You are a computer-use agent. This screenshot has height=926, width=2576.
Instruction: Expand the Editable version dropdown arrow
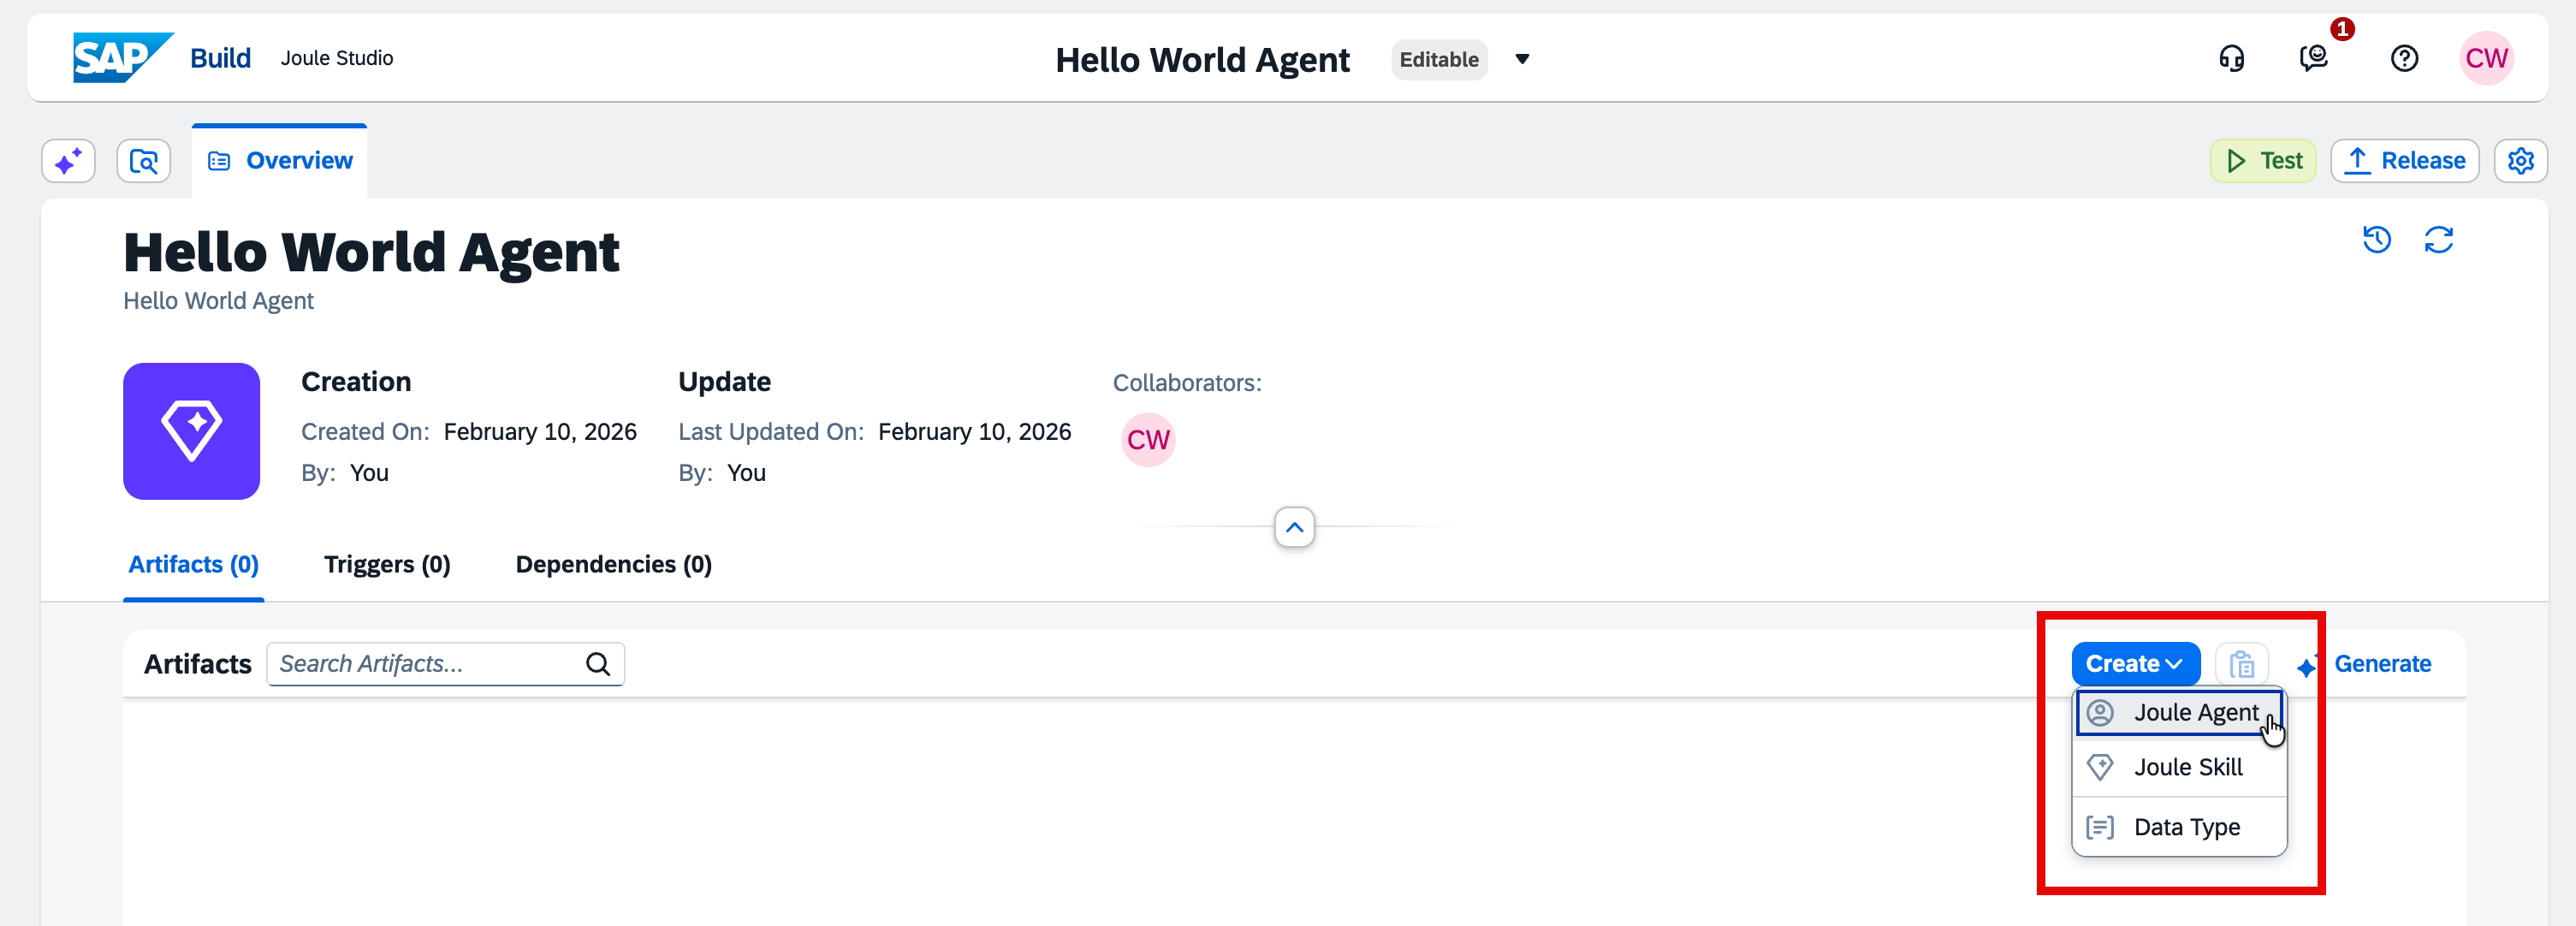click(1522, 59)
